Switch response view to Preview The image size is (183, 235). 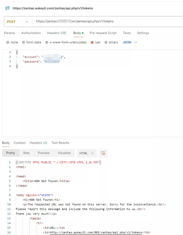tap(43, 153)
